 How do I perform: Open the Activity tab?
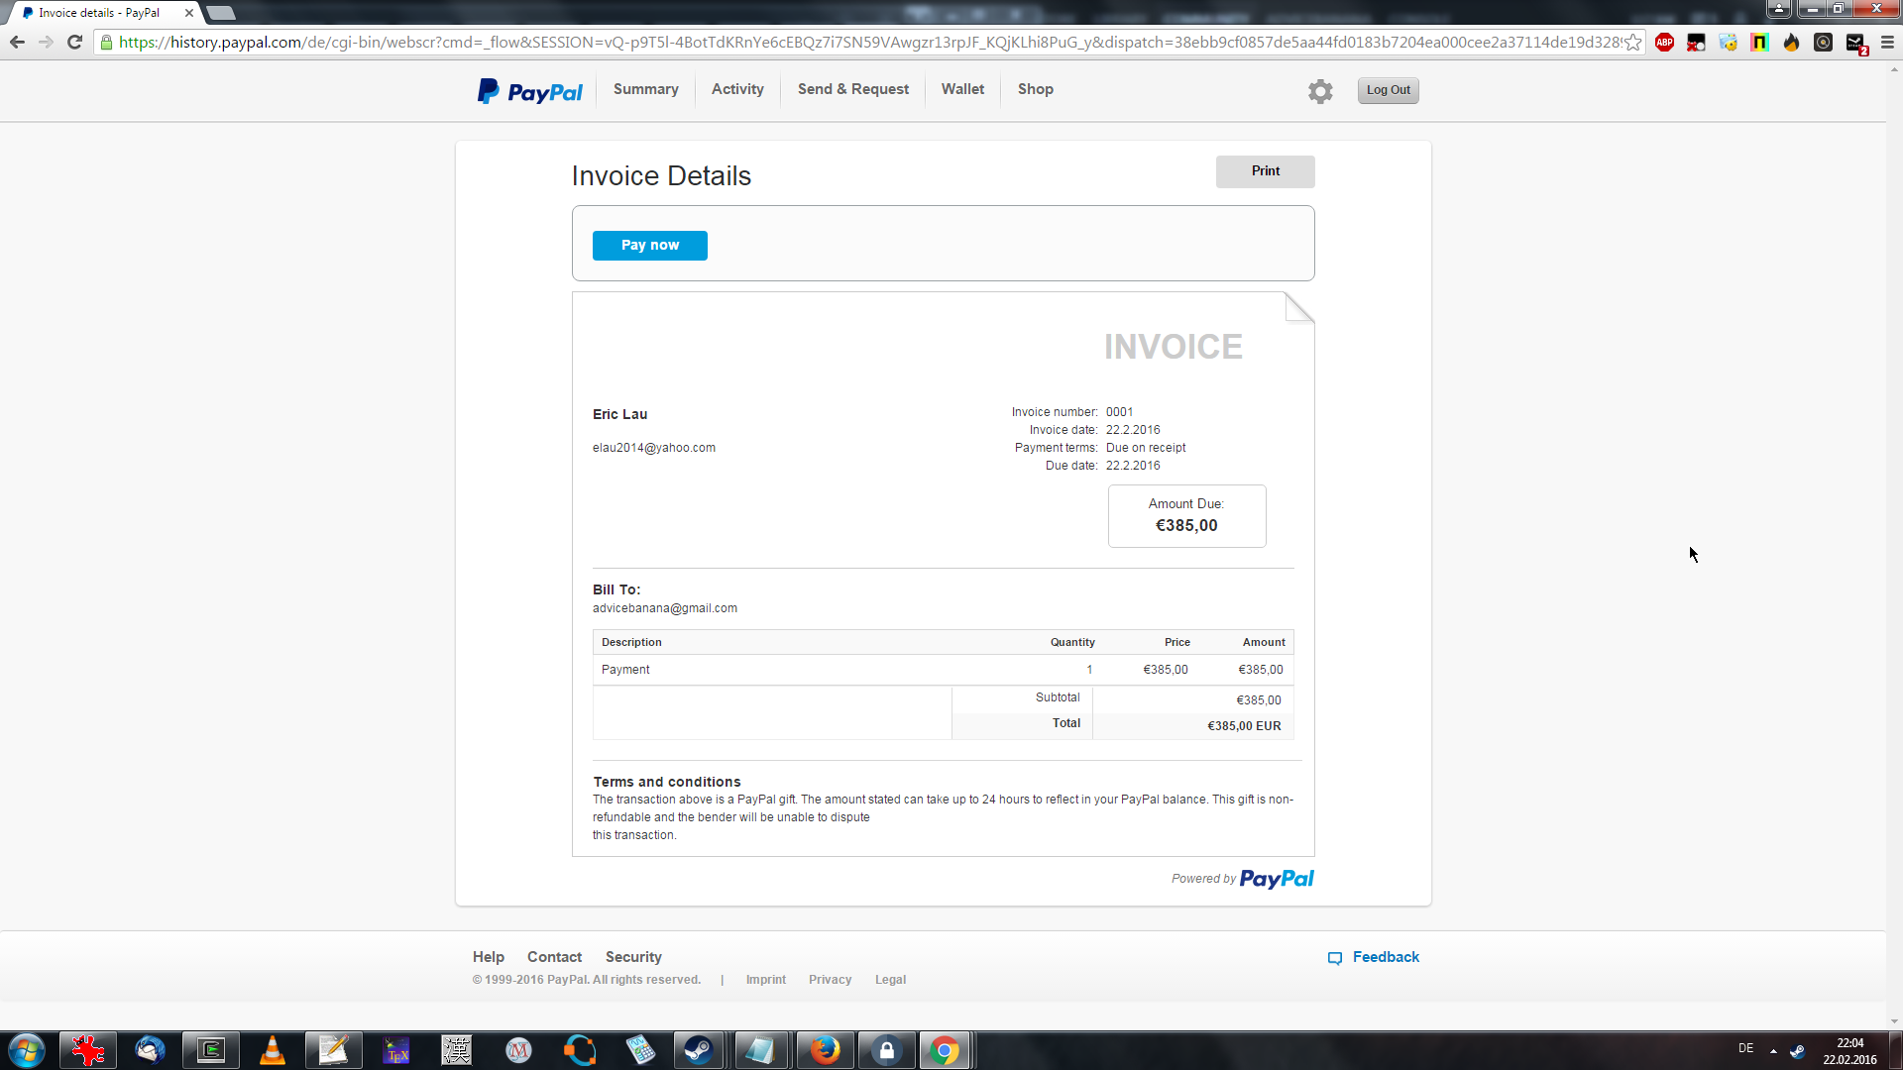[737, 89]
